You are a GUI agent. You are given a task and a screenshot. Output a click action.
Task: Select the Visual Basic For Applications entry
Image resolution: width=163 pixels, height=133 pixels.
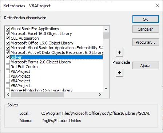pyautogui.click(x=35, y=29)
